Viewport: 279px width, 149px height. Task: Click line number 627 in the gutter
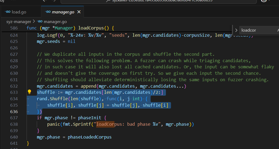click(x=14, y=54)
